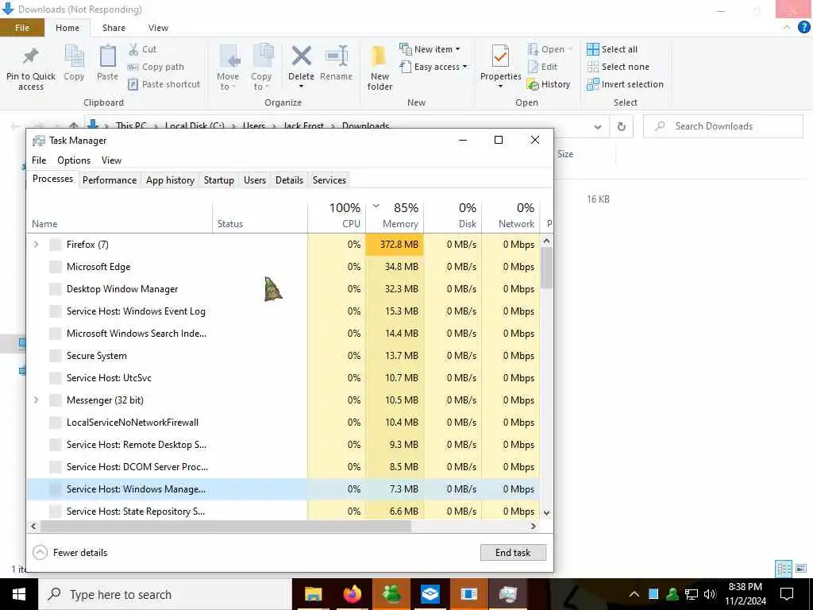The height and width of the screenshot is (610, 813).
Task: Click the Properties checkmark icon
Action: (x=500, y=56)
